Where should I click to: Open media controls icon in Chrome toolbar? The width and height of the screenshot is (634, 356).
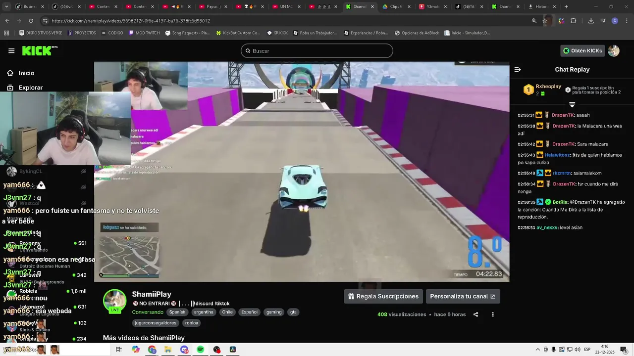[x=603, y=21]
